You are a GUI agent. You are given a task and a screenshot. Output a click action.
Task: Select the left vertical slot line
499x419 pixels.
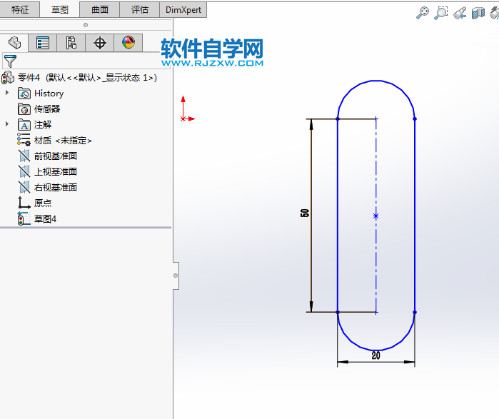pos(338,216)
